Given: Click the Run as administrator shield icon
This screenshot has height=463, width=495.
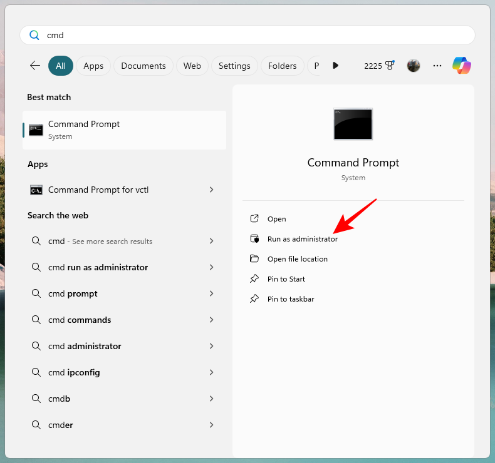Looking at the screenshot, I should click(x=254, y=238).
